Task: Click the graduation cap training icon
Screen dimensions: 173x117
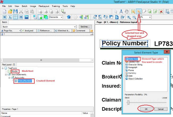Action: coord(69,17)
